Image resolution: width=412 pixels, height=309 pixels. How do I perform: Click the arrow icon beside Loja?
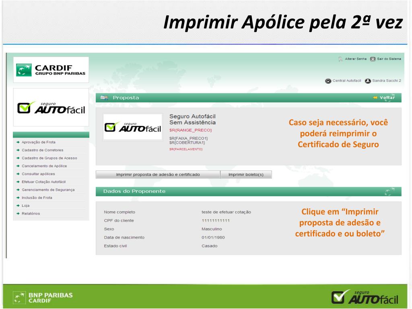click(18, 206)
